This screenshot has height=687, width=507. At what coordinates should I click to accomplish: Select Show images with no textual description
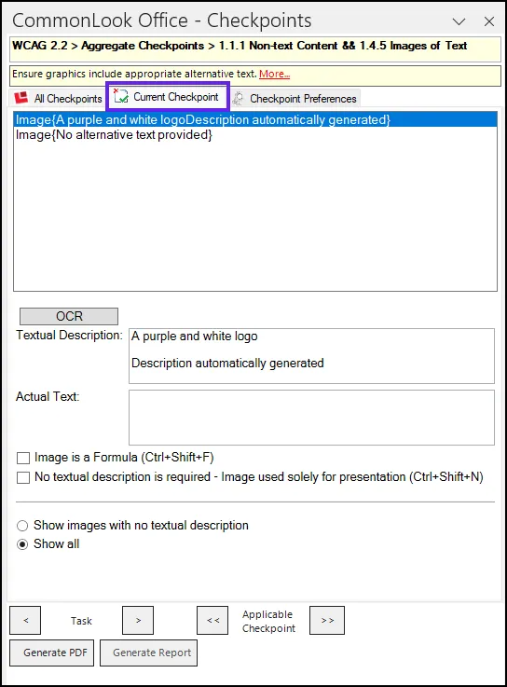coord(22,526)
